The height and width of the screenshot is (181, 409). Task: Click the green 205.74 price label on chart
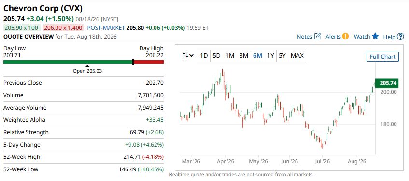(387, 83)
